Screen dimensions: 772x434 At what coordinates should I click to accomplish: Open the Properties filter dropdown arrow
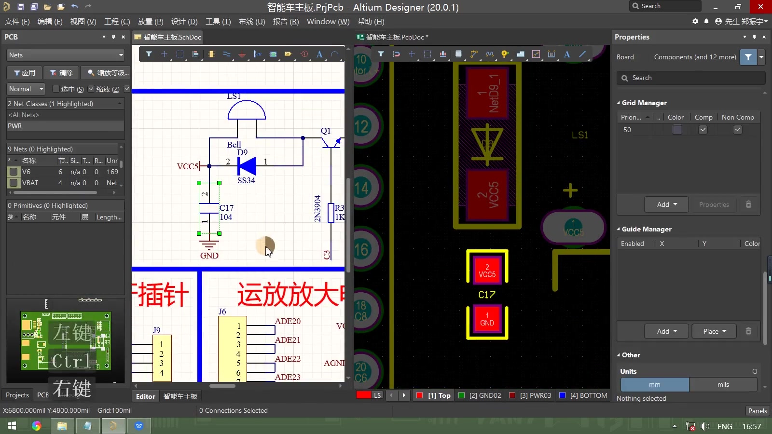click(761, 57)
